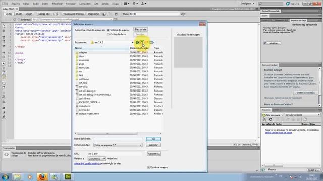This screenshot has width=323, height=181.
Task: Click browser preview/debug icon in document toolbar
Action: point(104,14)
